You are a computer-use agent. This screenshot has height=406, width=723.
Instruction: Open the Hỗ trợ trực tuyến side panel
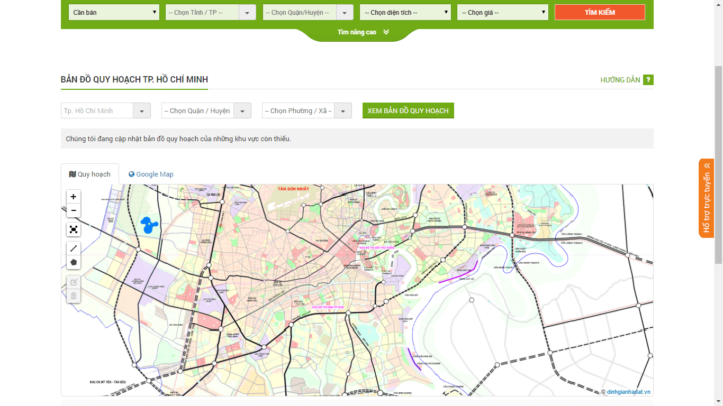[x=706, y=198]
